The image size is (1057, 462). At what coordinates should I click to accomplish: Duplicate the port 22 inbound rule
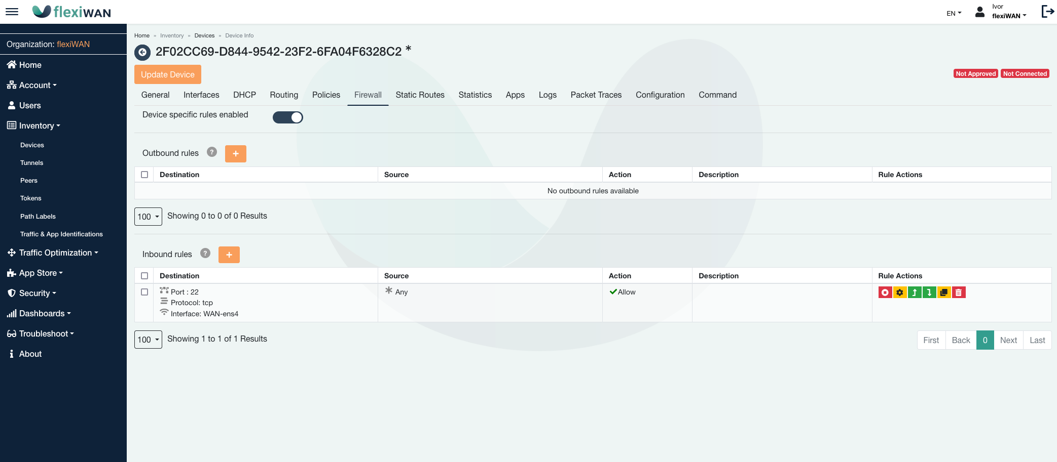pyautogui.click(x=944, y=292)
